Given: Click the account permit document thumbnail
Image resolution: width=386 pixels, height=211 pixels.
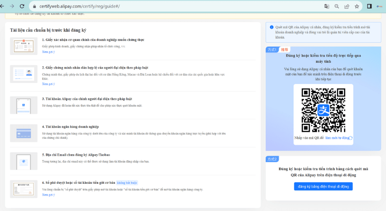Looking at the screenshot, I should tap(24, 189).
